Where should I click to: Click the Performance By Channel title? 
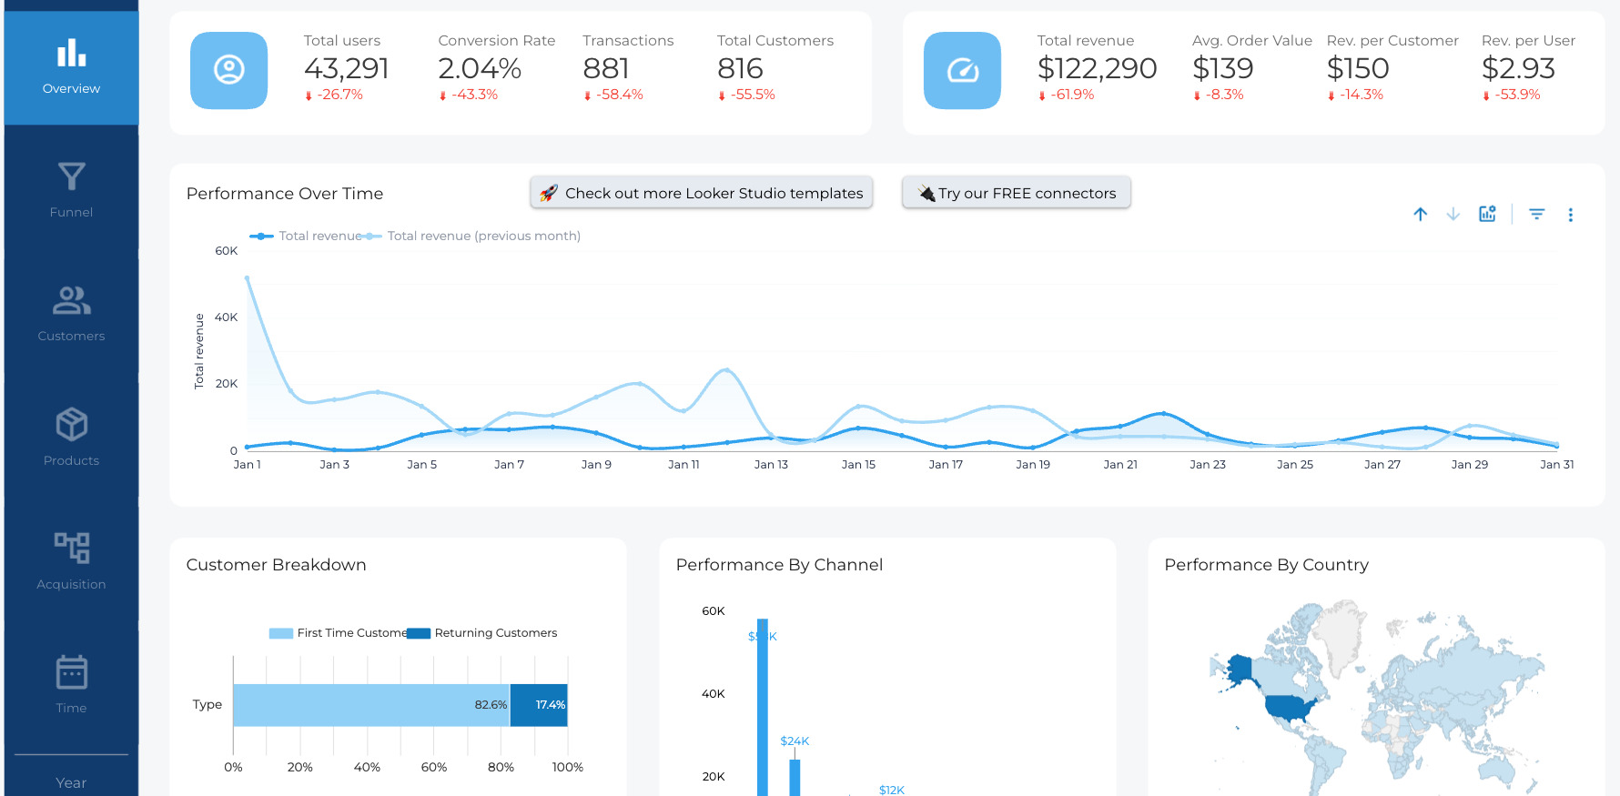779,565
